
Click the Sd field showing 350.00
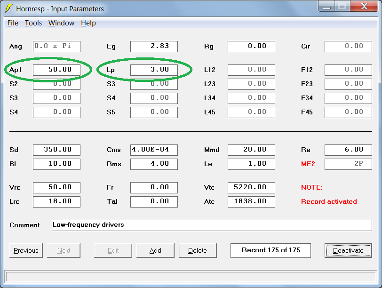(x=56, y=150)
